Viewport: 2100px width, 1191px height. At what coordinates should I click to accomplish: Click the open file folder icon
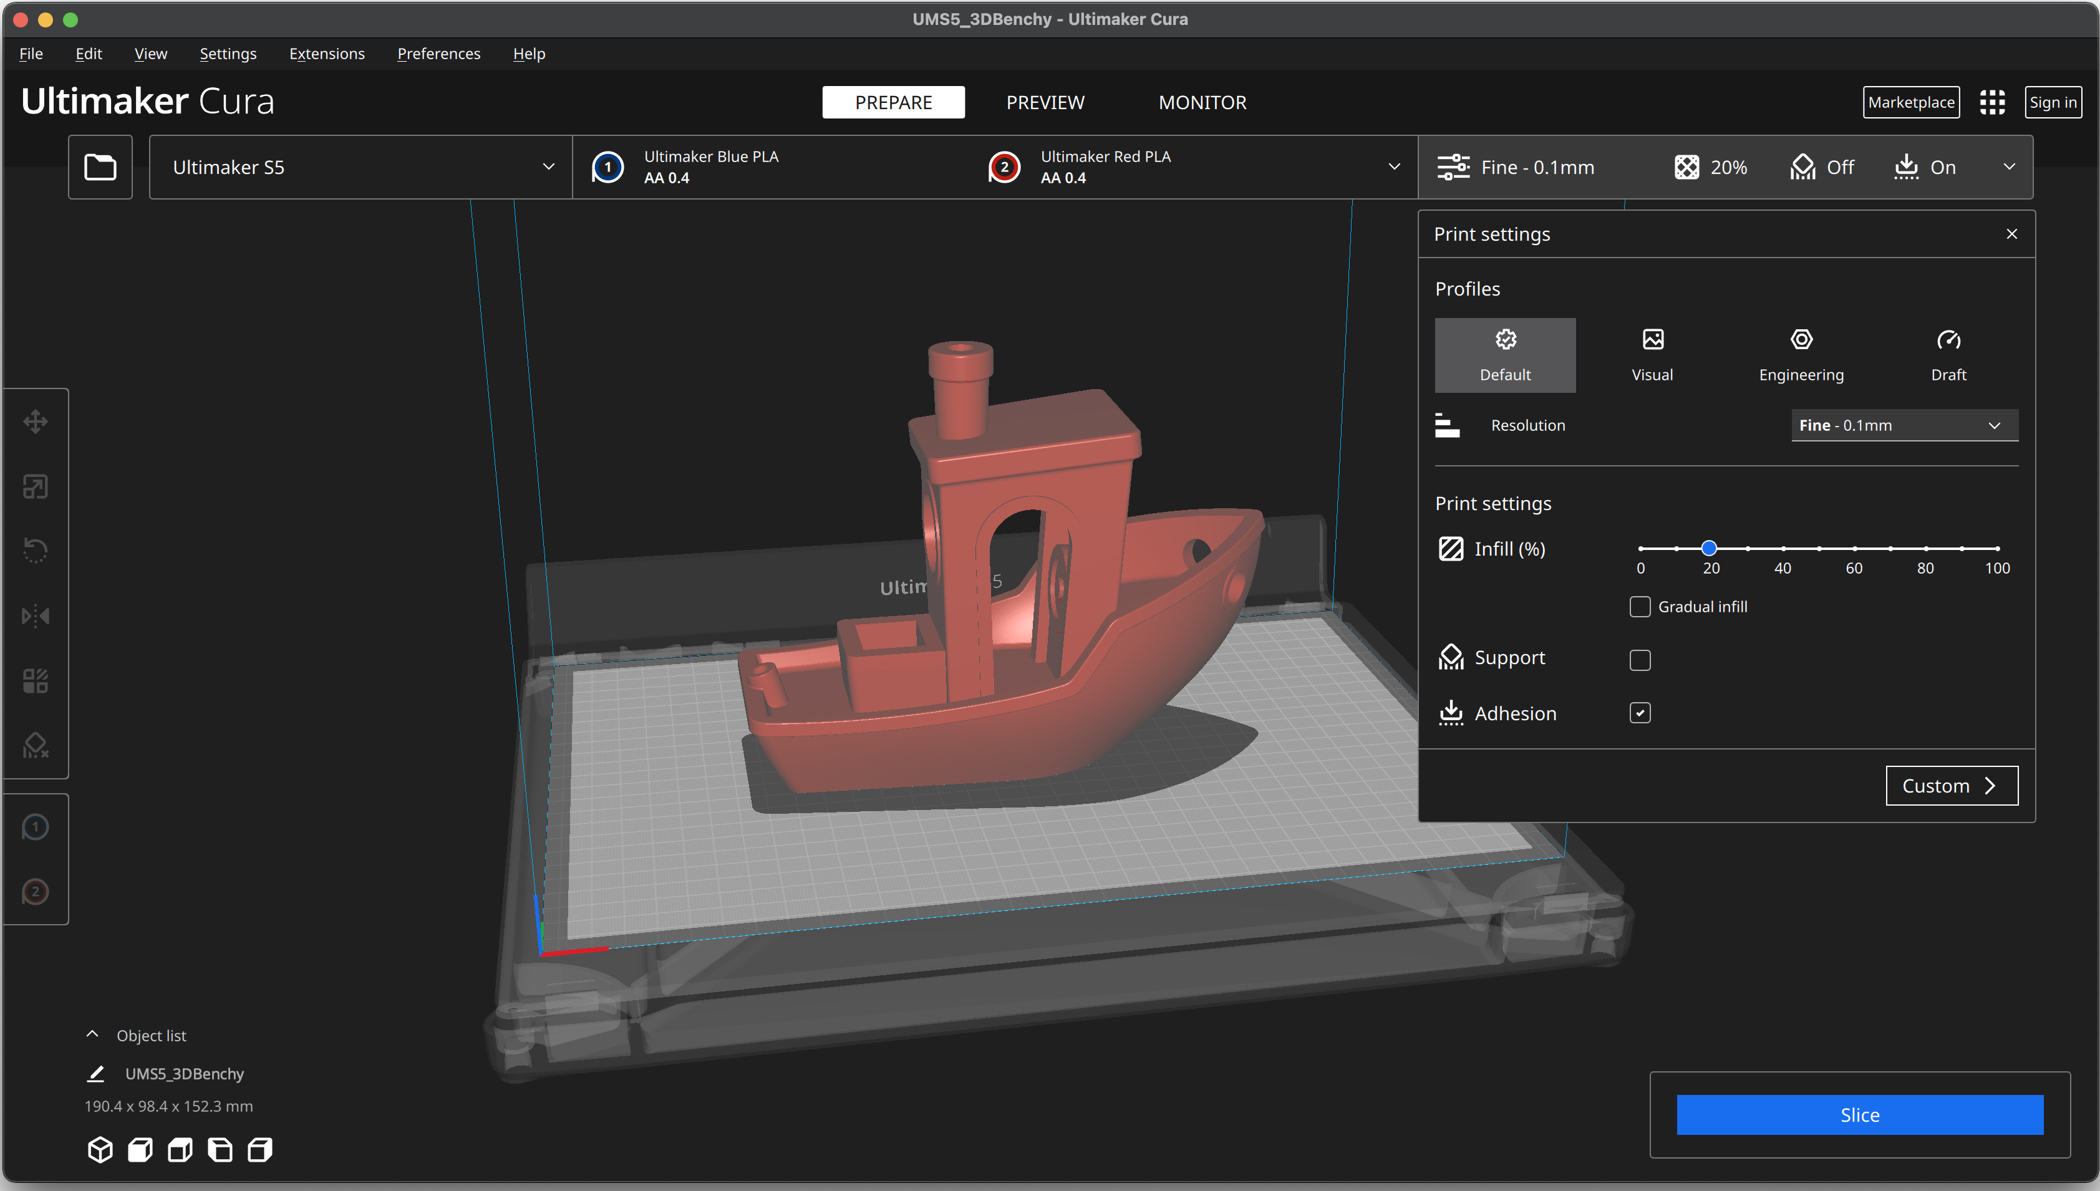100,167
